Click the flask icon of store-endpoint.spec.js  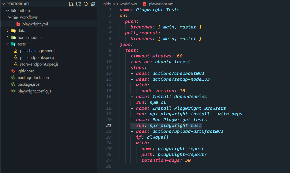click(x=16, y=64)
